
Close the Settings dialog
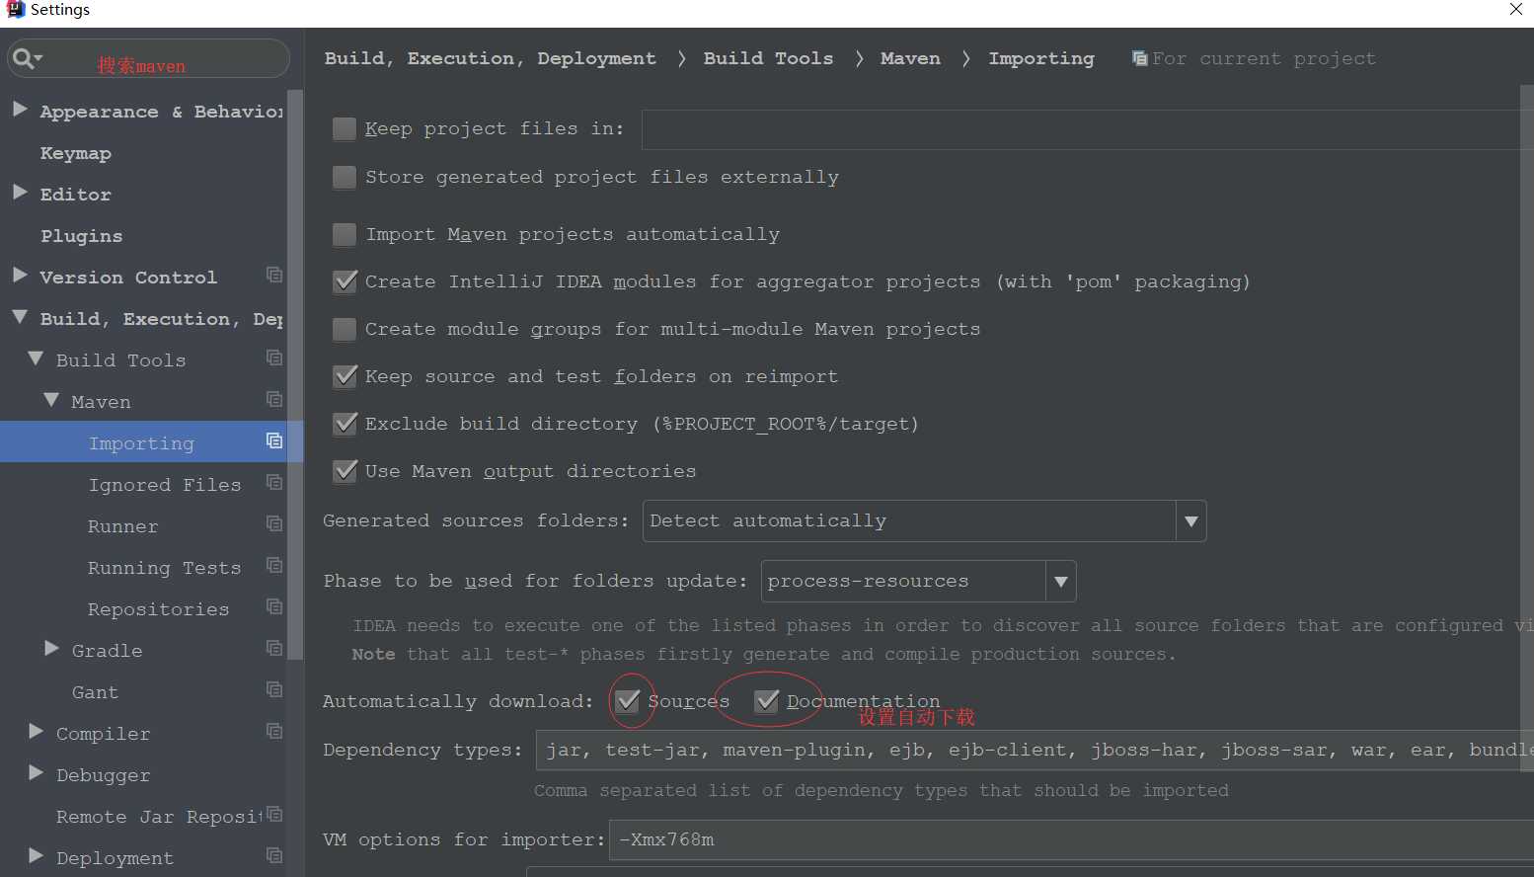[x=1515, y=9]
